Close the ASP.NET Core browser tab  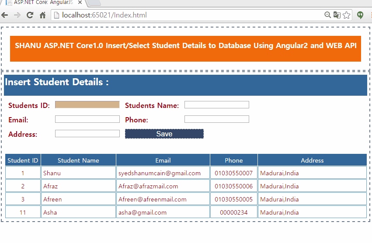pyautogui.click(x=80, y=2)
